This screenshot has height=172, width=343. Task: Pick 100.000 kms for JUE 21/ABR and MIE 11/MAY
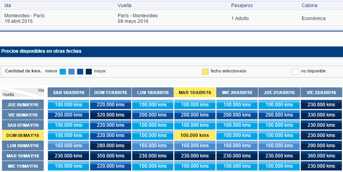click(279, 166)
